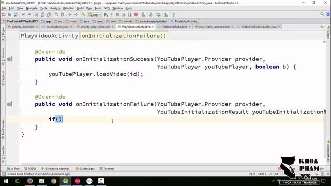Click the Sync Project with Gradle icon
This screenshot has width=331, height=186.
151,14
